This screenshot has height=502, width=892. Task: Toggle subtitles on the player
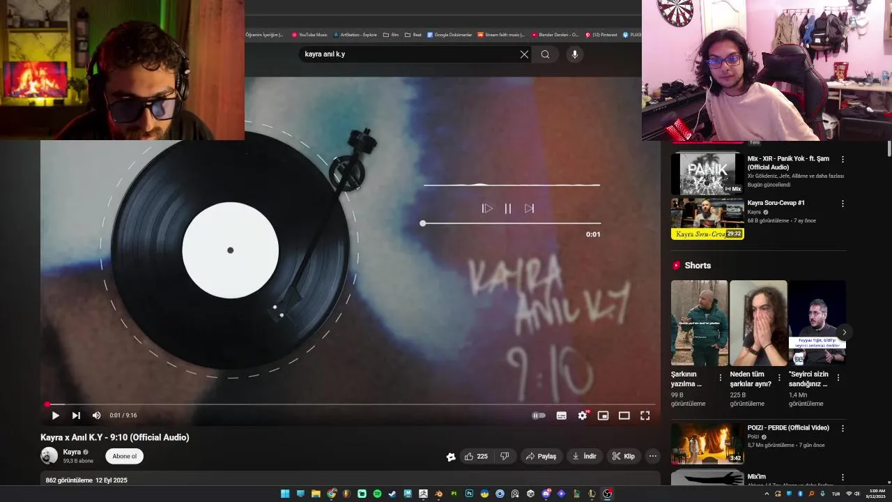click(561, 416)
